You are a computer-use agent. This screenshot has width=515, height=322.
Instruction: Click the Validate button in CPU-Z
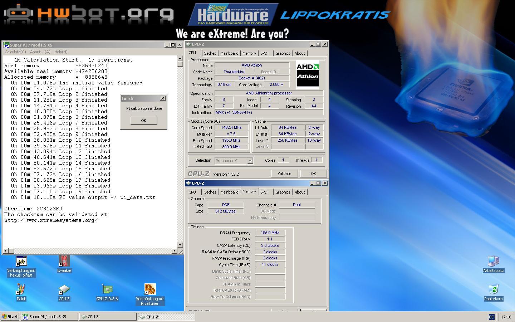[284, 174]
